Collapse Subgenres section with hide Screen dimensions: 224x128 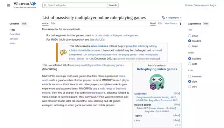point(177,93)
